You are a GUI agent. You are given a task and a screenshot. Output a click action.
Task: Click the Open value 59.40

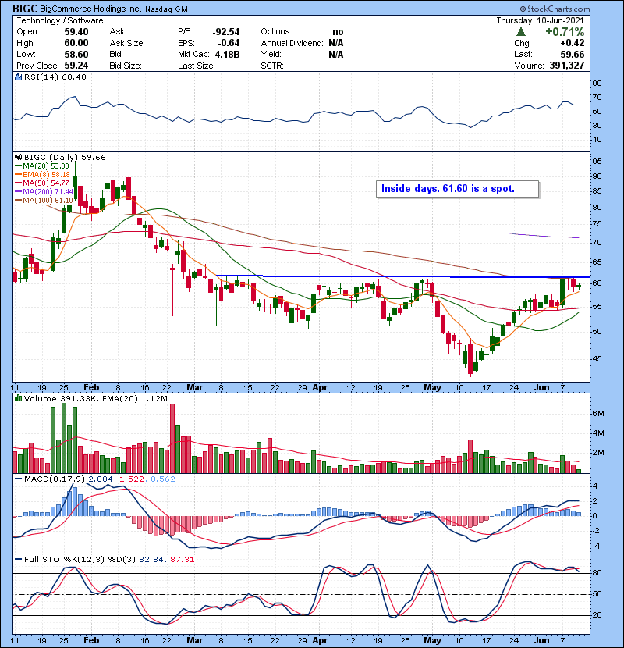(x=76, y=32)
